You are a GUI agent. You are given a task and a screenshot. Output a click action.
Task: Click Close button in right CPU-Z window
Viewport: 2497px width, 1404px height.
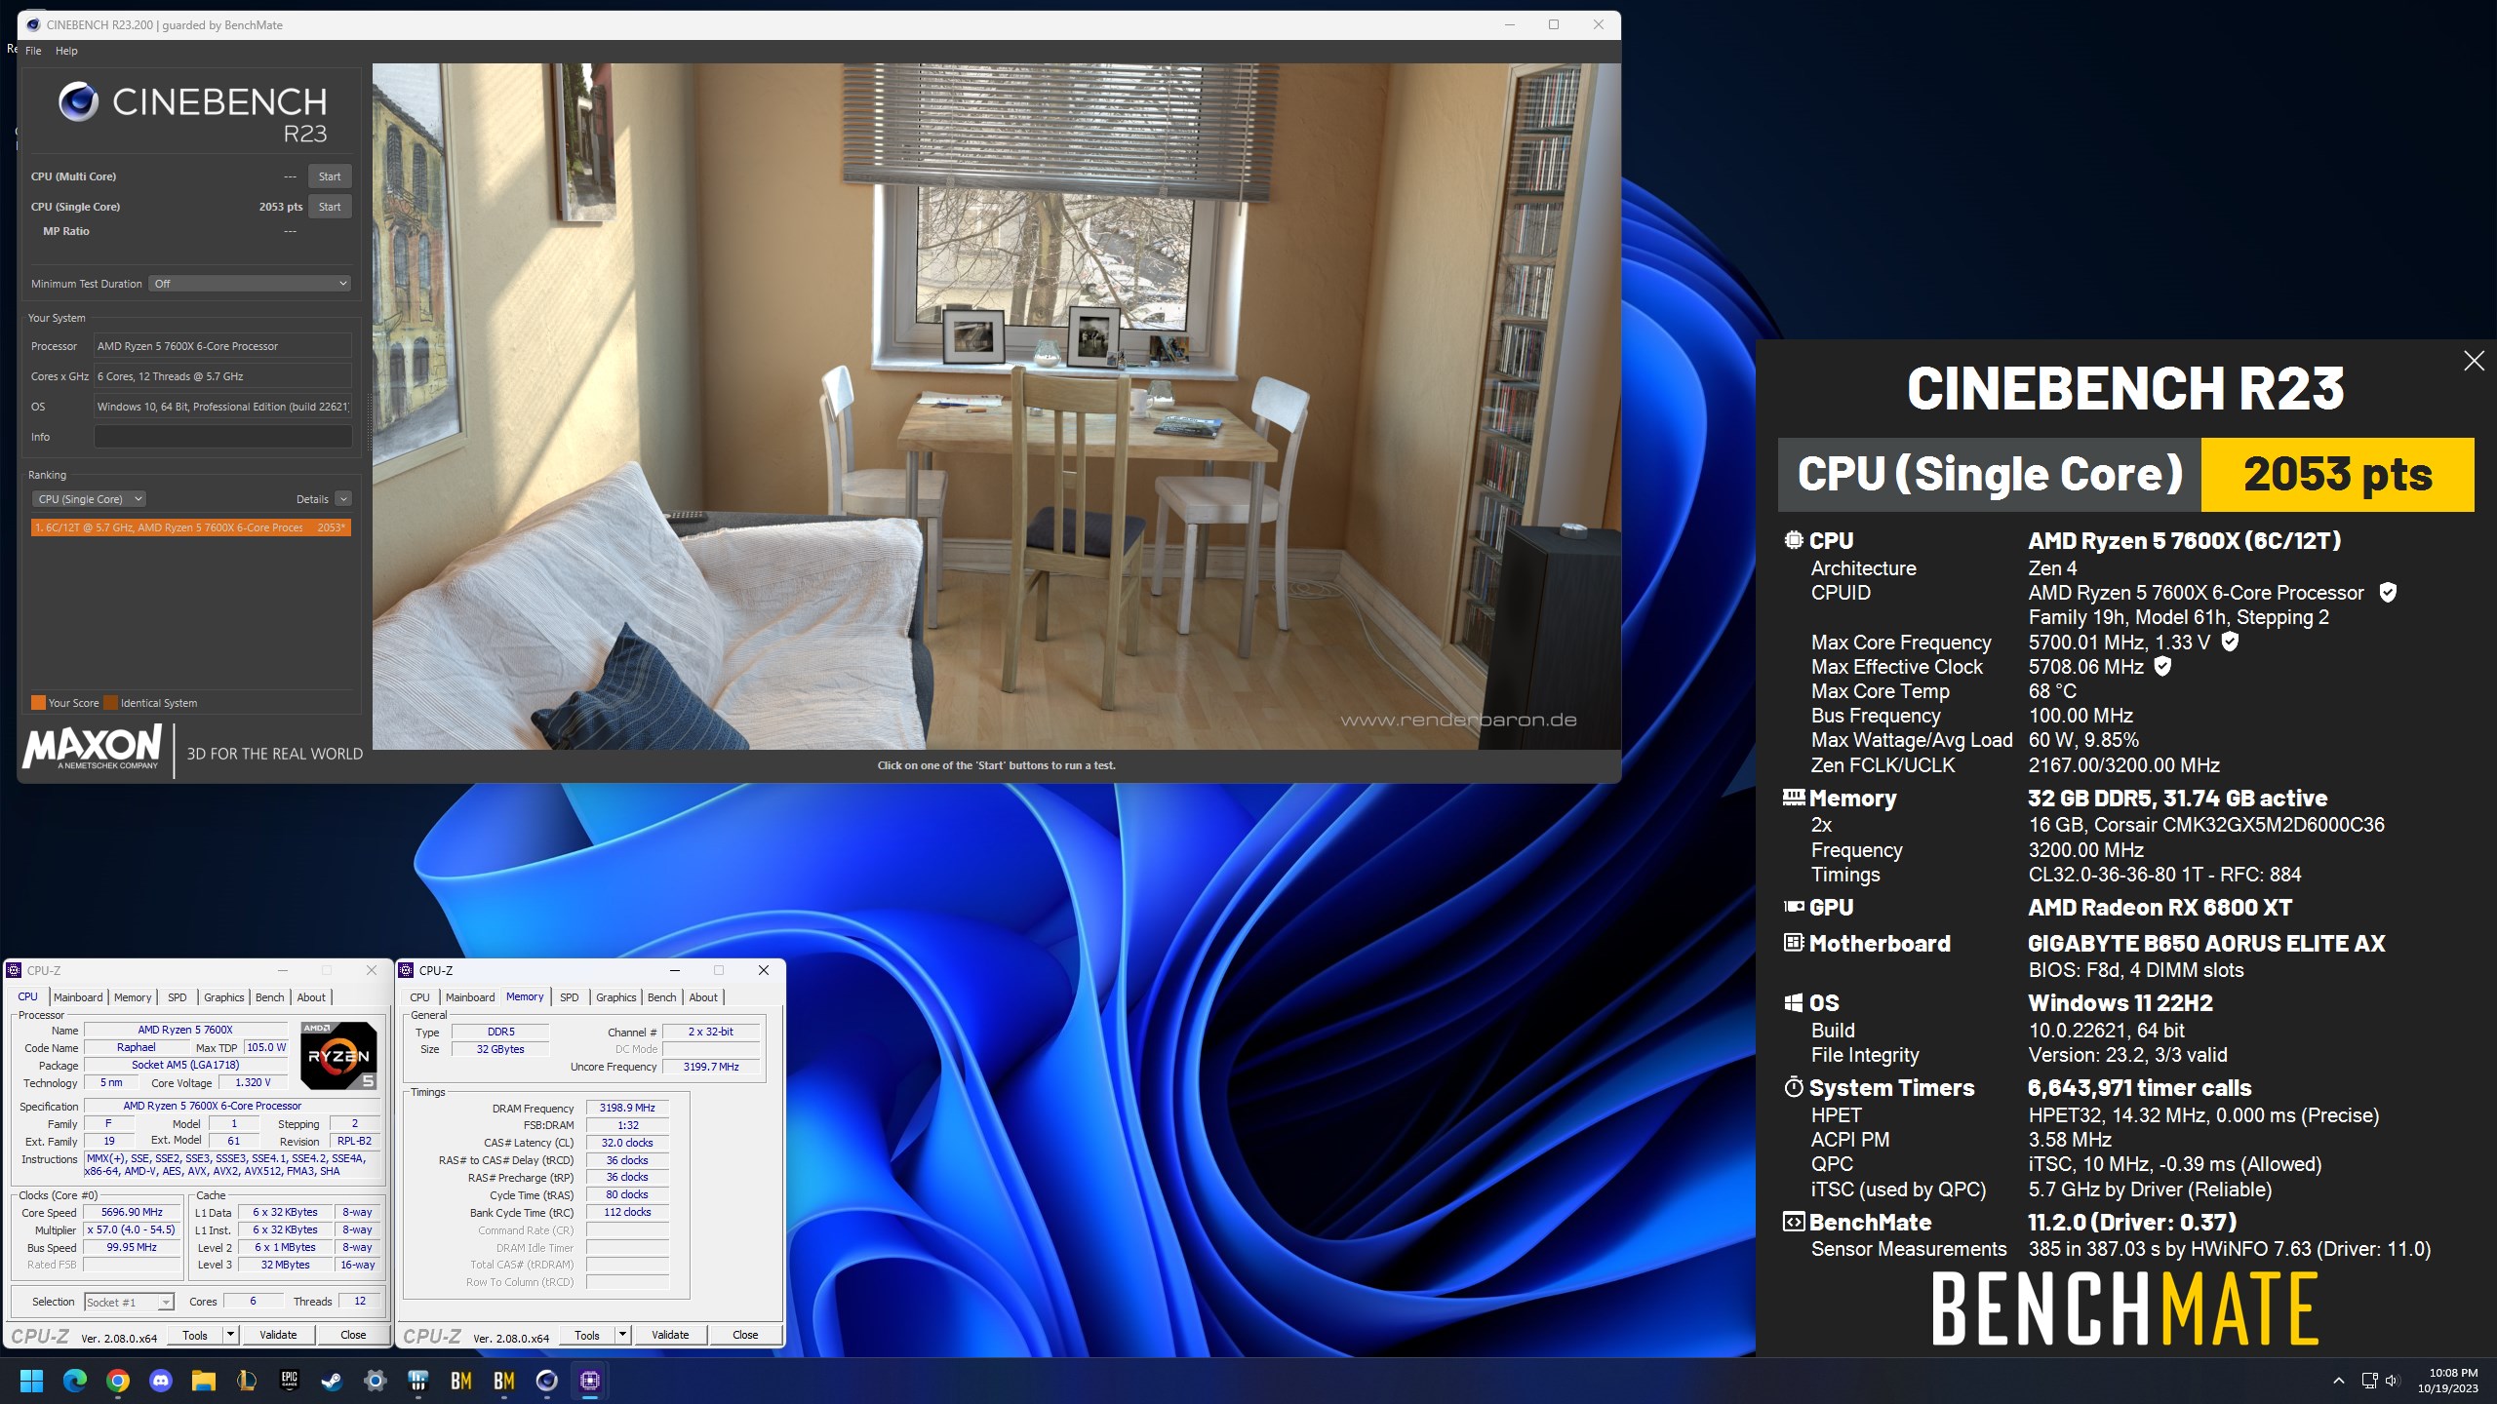click(745, 1335)
